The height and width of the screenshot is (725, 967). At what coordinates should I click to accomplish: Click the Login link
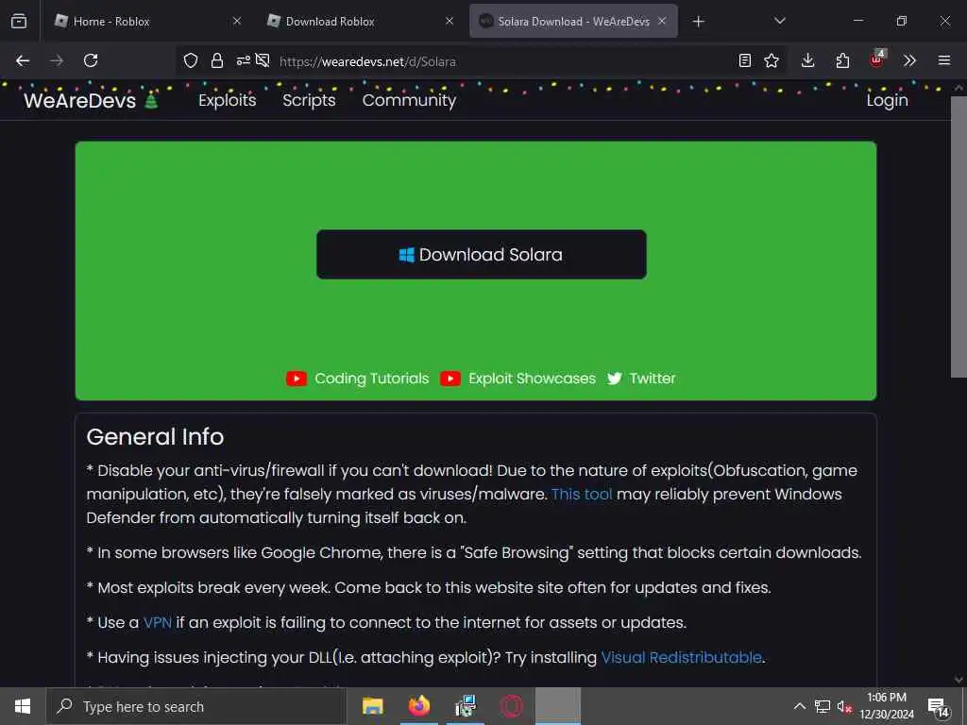coord(887,100)
